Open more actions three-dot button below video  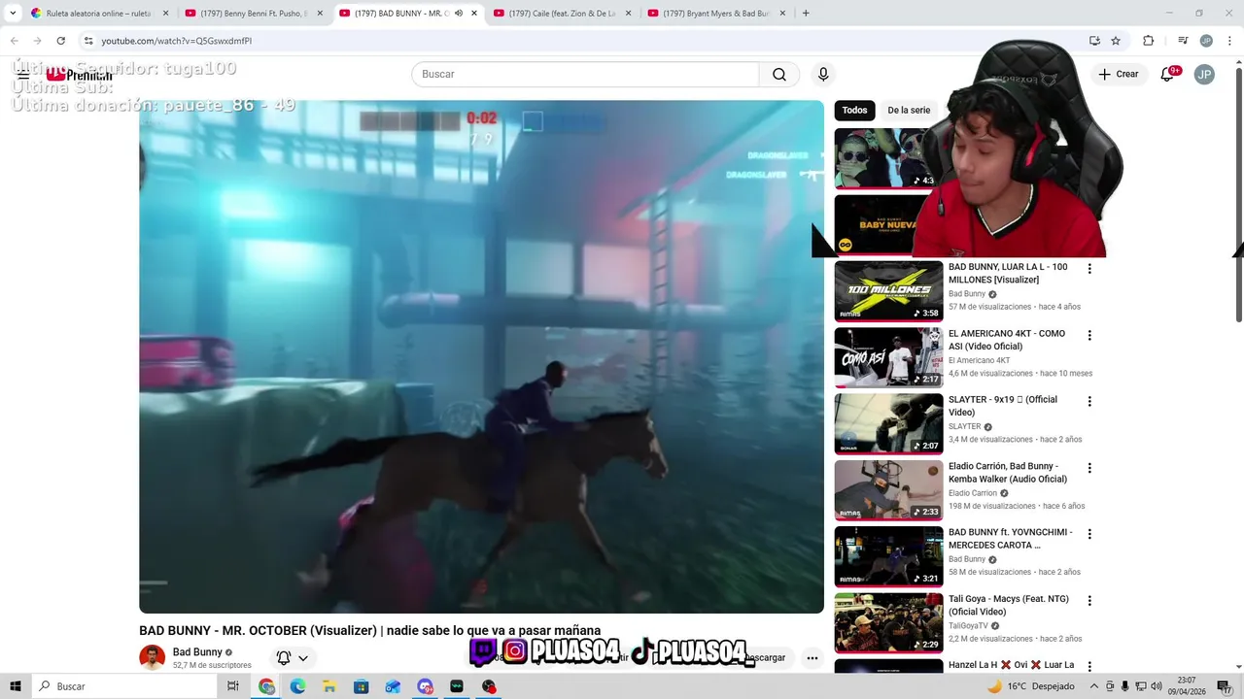point(812,657)
